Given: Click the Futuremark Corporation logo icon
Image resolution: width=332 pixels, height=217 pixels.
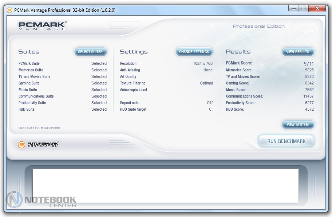Looking at the screenshot, I should (x=22, y=145).
